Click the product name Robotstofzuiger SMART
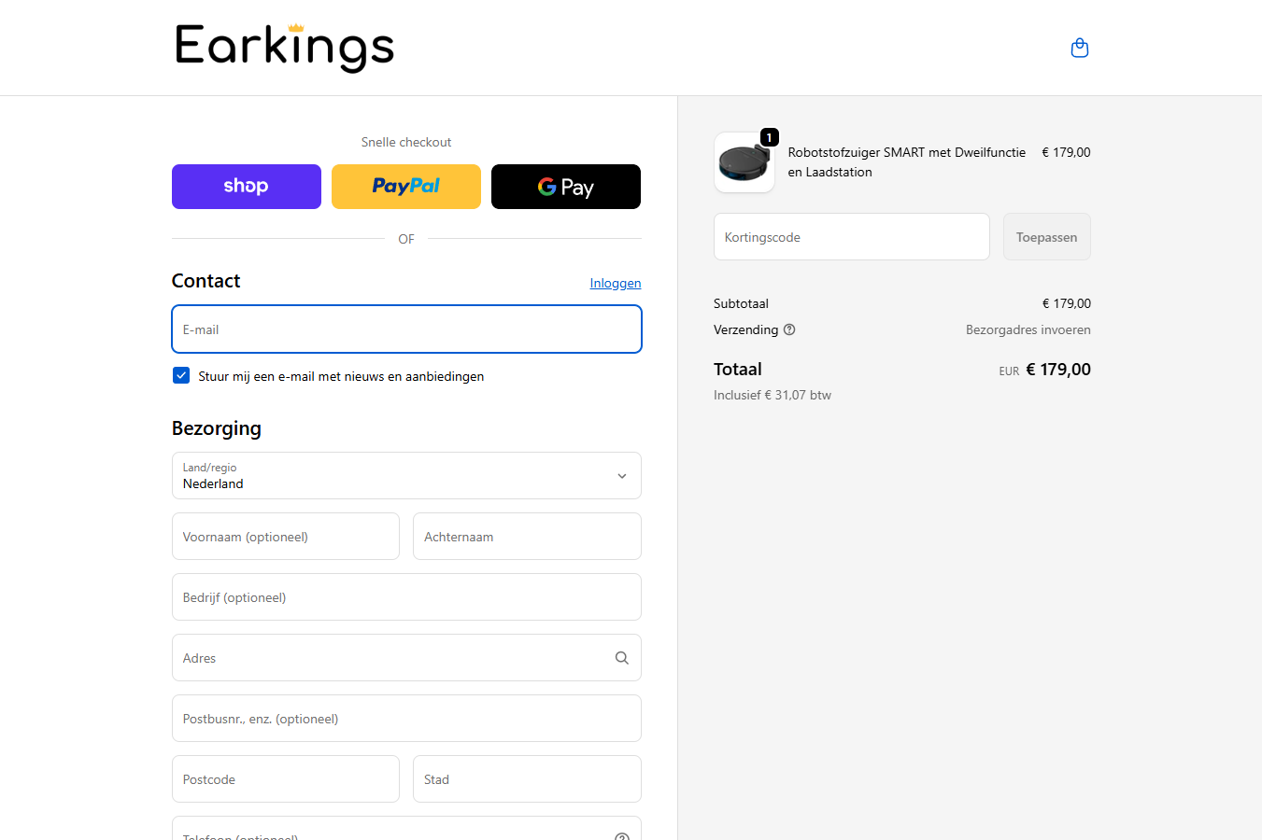 click(906, 161)
